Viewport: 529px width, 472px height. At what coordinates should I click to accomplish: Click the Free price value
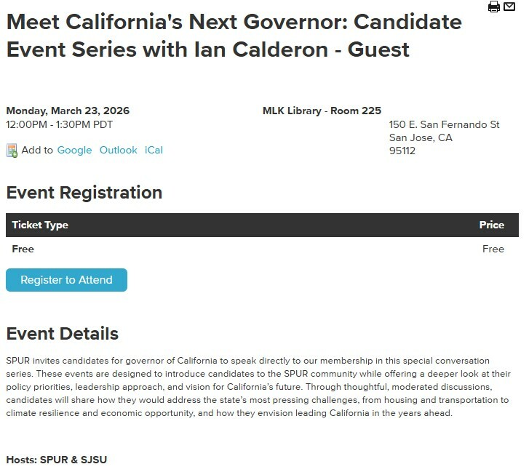click(493, 249)
